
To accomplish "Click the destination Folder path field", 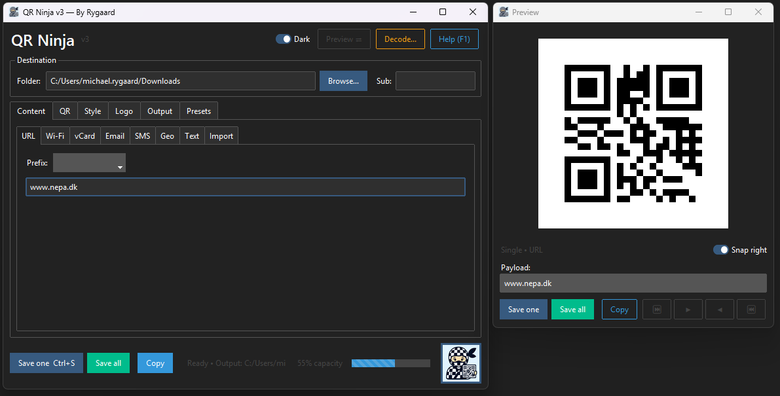I will tap(181, 81).
